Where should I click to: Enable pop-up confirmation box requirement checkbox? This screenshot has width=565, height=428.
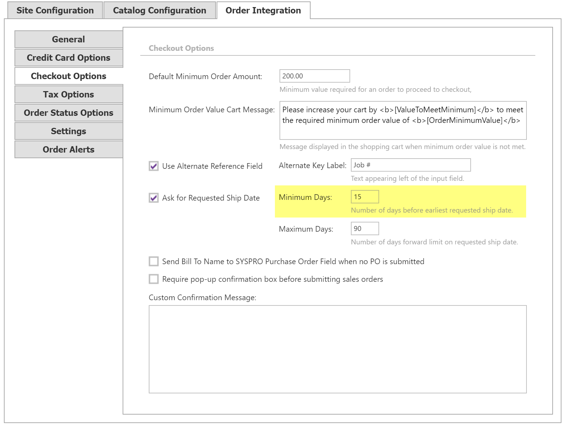[x=154, y=279]
